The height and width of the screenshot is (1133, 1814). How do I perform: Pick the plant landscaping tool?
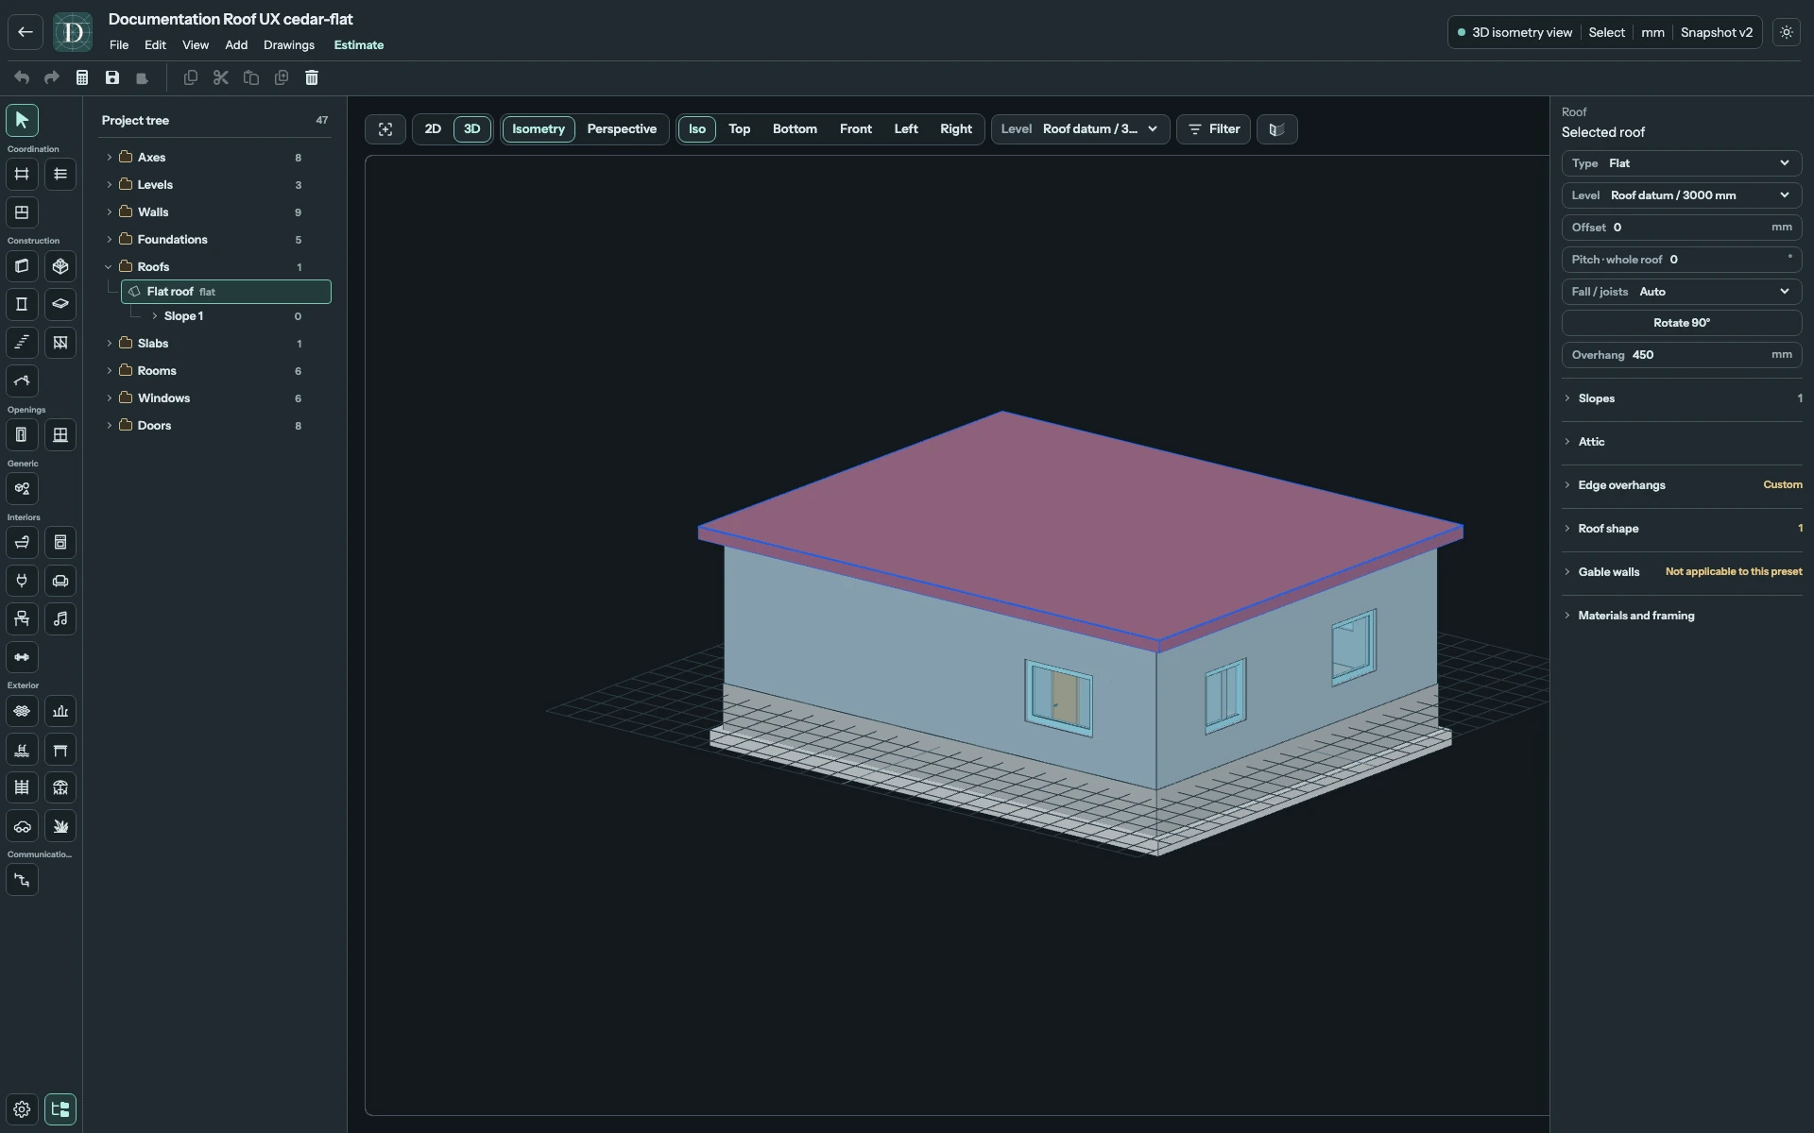60,826
